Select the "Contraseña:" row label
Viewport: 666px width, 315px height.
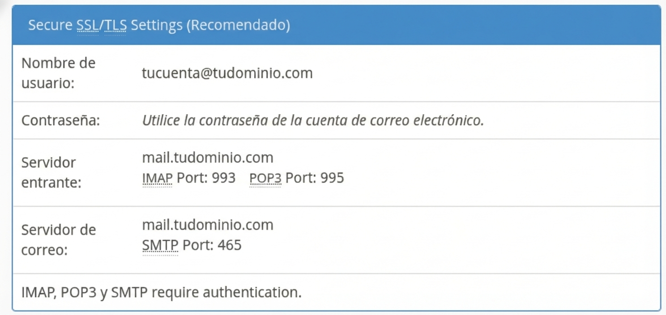[60, 121]
